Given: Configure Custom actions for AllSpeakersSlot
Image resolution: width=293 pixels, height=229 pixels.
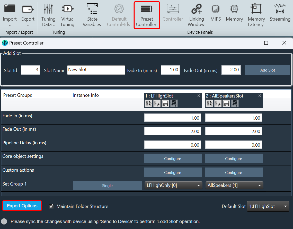Looking at the screenshot, I should (x=234, y=172).
